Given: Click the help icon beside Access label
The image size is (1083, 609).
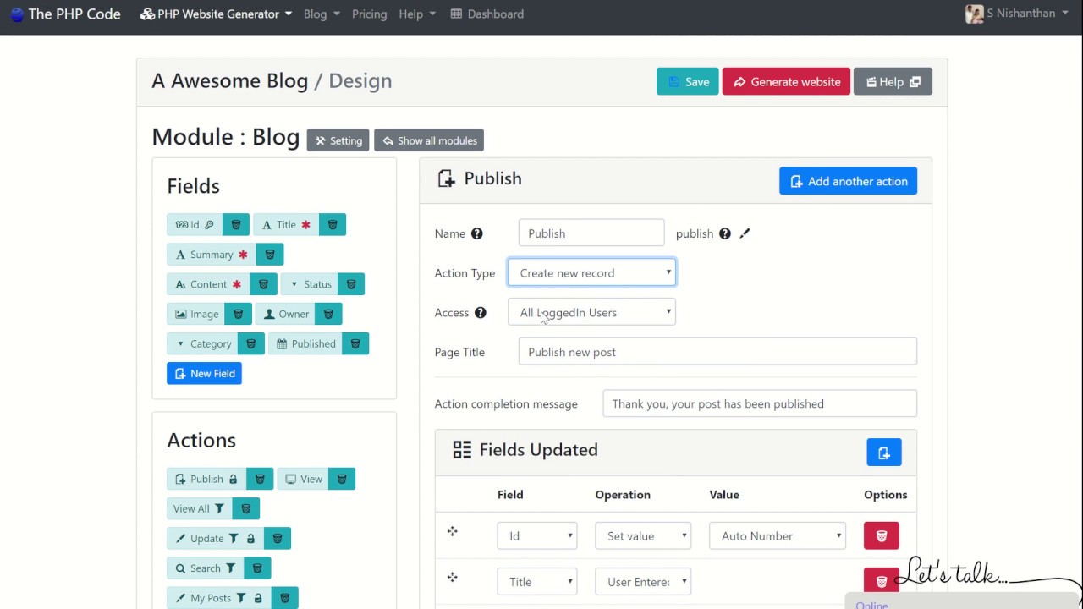Looking at the screenshot, I should pyautogui.click(x=481, y=313).
